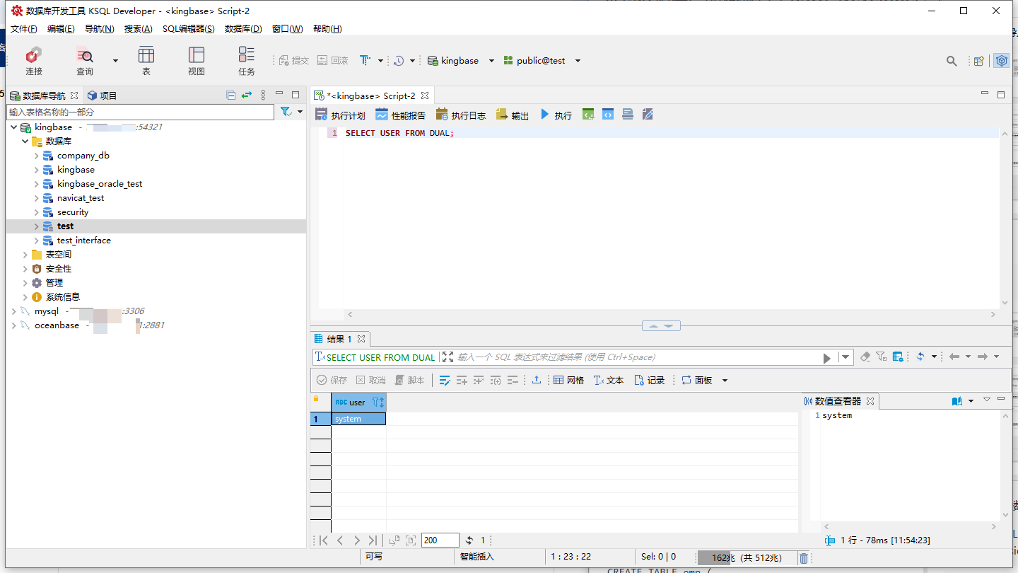The height and width of the screenshot is (573, 1018).
Task: Click the fetch size field showing 200
Action: pyautogui.click(x=440, y=540)
